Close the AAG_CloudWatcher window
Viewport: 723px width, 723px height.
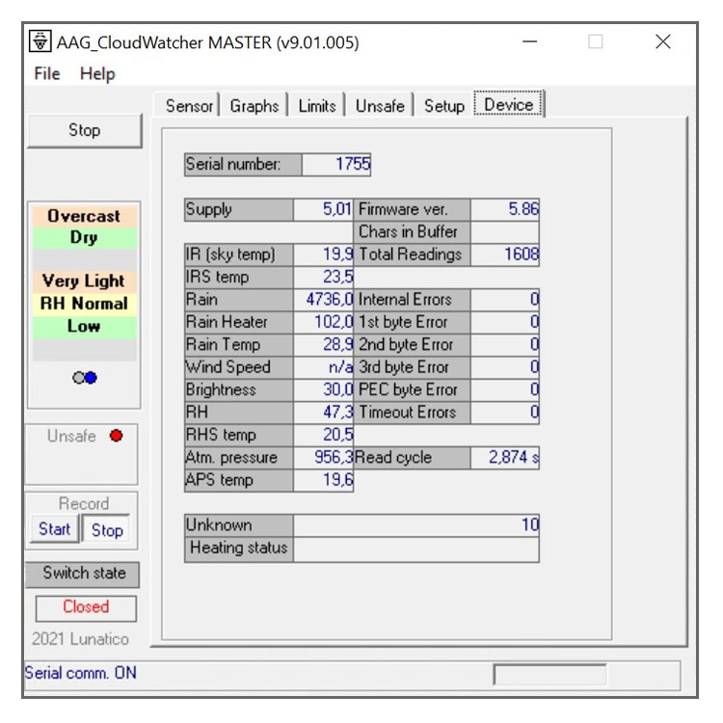663,42
